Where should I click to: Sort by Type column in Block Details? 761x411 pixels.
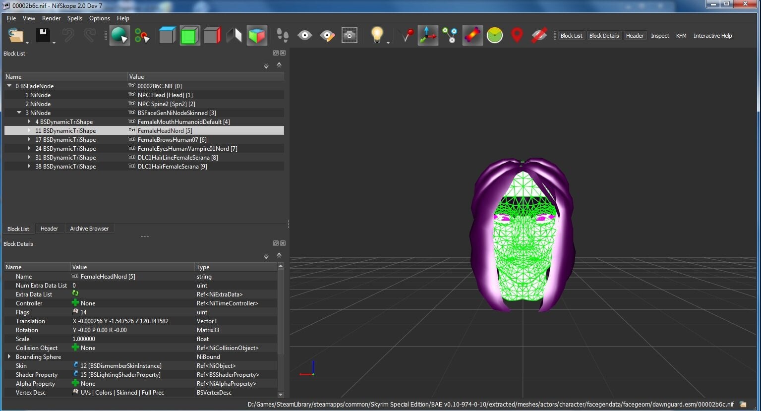pyautogui.click(x=236, y=267)
